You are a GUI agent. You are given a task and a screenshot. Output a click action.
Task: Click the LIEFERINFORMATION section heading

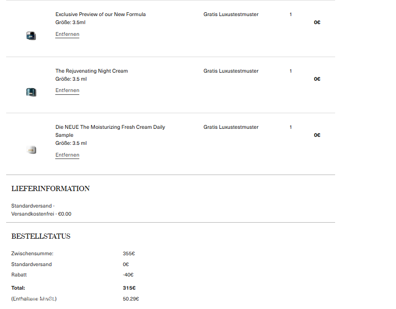pyautogui.click(x=51, y=189)
